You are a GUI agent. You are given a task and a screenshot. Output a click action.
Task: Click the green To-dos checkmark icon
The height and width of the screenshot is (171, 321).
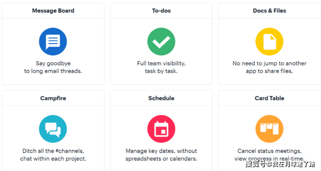[x=161, y=42]
